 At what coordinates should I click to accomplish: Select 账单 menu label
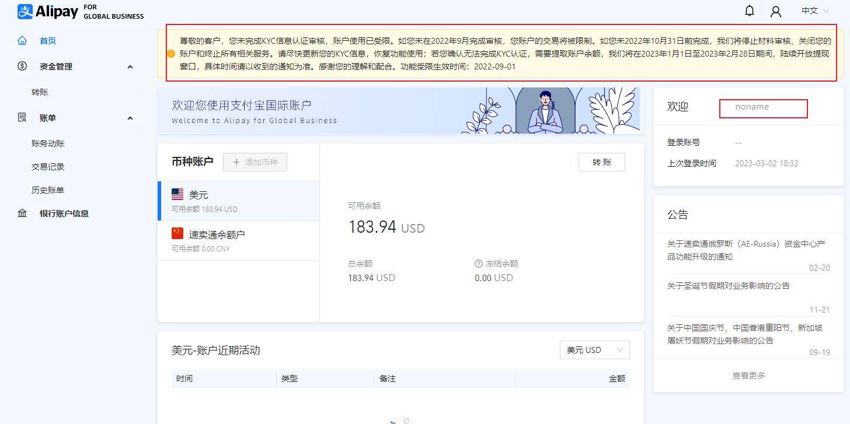point(48,118)
